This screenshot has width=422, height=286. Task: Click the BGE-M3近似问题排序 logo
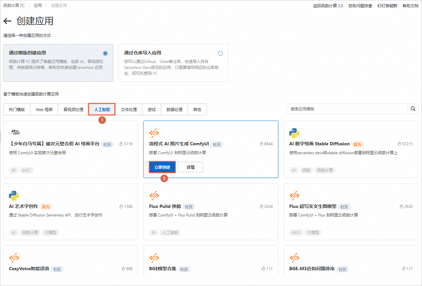coord(294,258)
